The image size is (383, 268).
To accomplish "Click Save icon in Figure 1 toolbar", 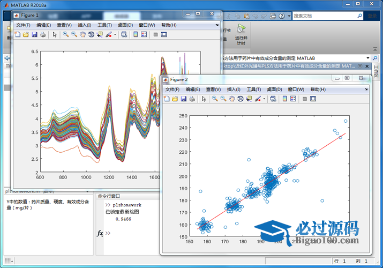I will [34, 34].
